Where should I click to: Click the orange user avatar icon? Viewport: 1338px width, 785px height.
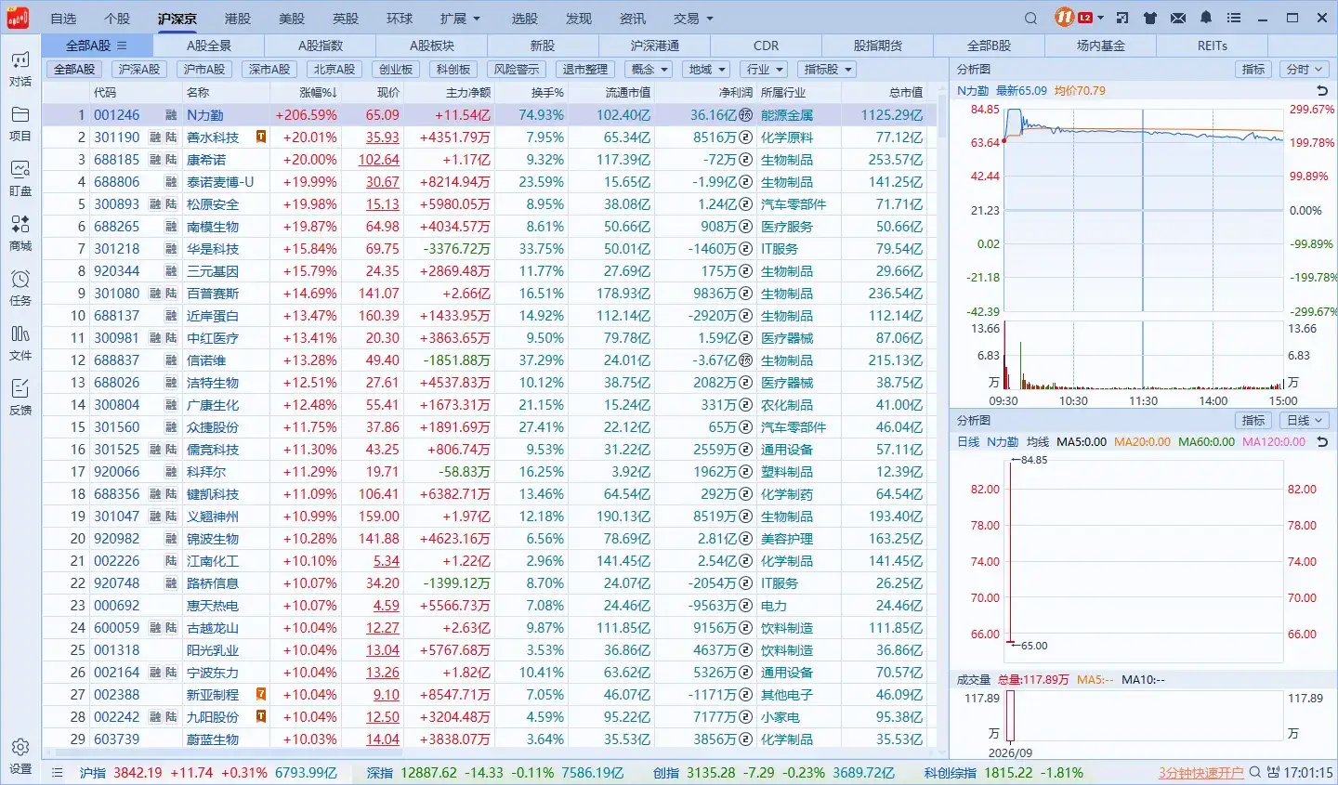tap(1065, 18)
